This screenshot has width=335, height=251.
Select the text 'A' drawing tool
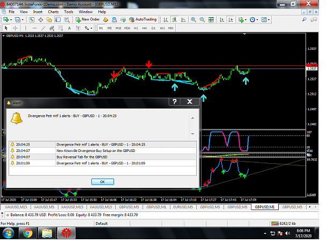coord(69,28)
